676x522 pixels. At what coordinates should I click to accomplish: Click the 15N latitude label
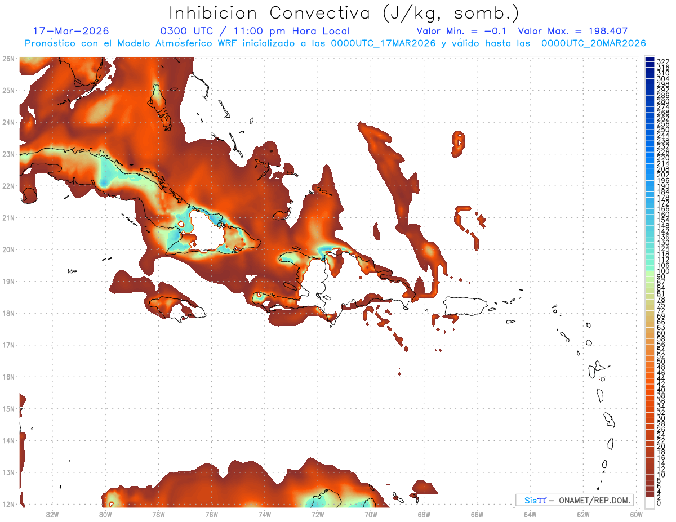click(x=8, y=408)
